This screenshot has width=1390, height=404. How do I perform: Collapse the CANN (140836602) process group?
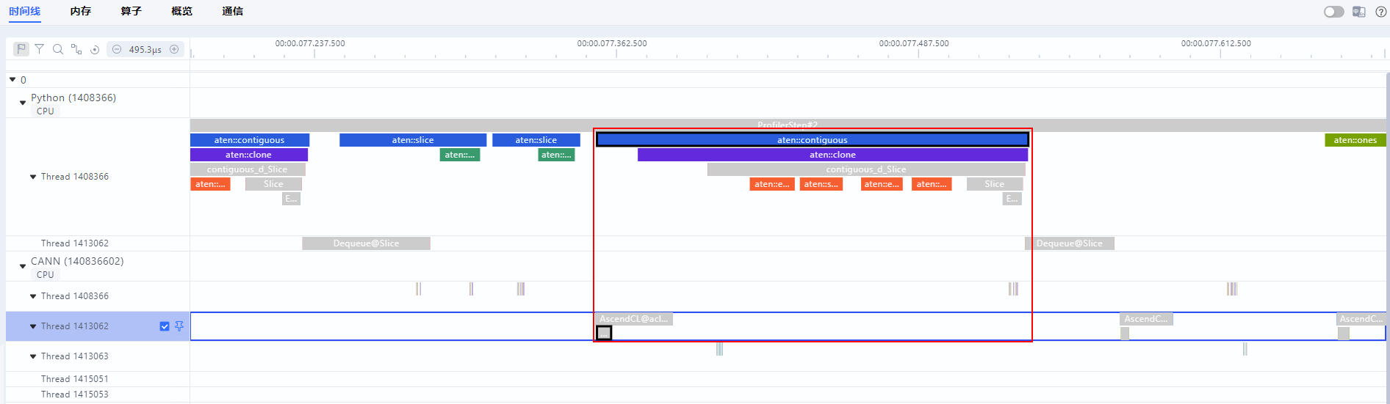23,266
